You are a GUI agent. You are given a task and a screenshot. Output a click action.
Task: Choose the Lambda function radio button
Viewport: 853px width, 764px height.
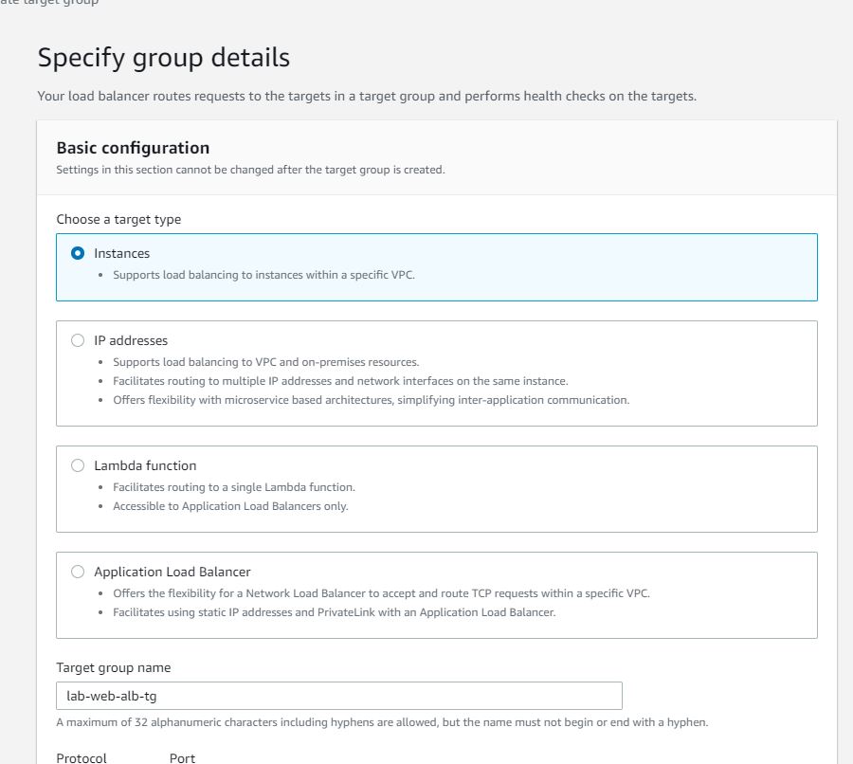click(78, 466)
